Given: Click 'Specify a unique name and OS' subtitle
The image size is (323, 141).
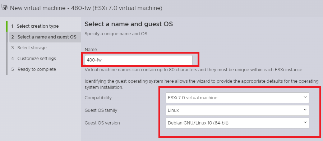Looking at the screenshot, I should (116, 33).
